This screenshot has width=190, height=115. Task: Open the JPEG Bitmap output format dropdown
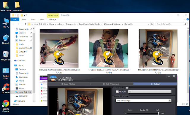(x=143, y=100)
